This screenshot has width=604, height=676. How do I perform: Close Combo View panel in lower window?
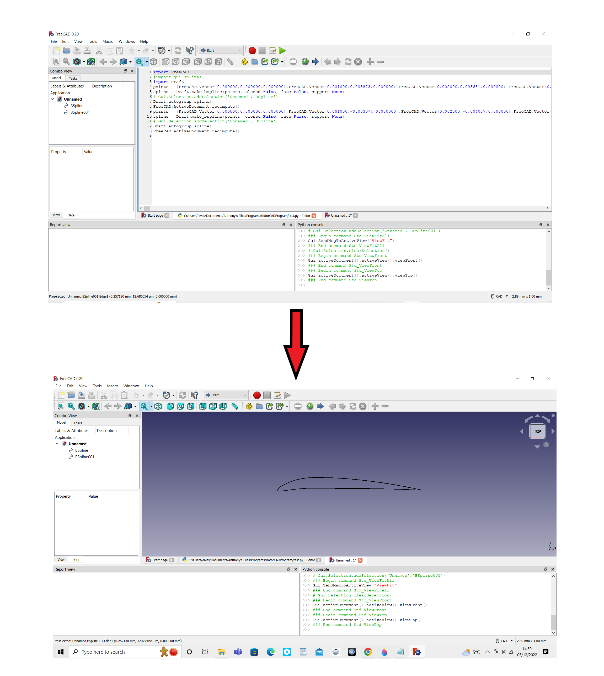coord(137,415)
